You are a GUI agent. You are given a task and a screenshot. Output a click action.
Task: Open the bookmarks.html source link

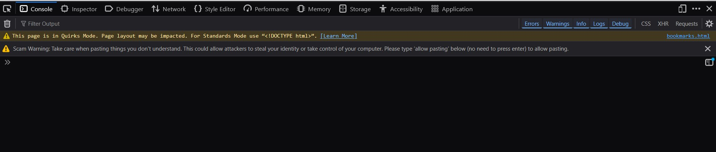[x=688, y=36]
